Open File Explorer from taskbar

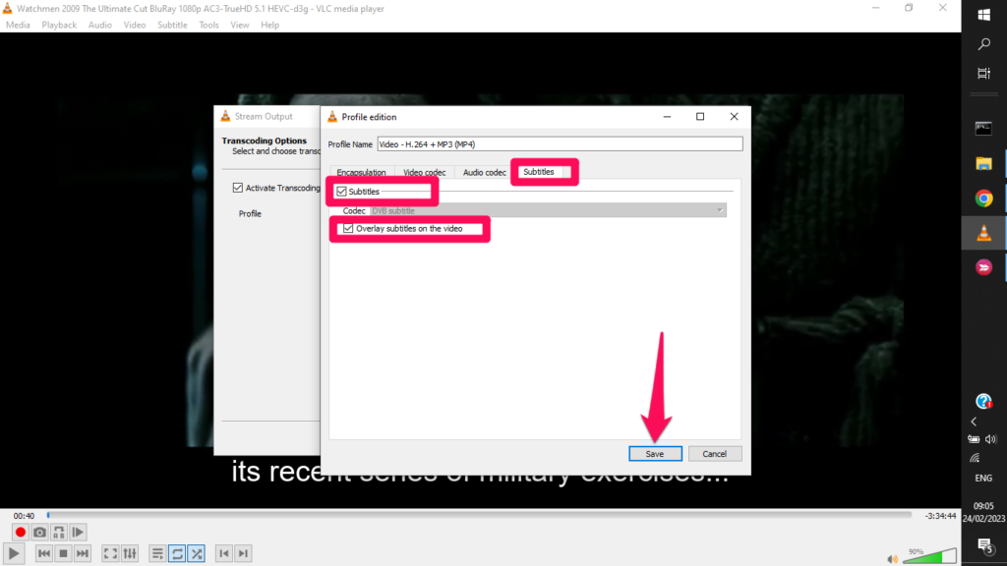[x=983, y=164]
